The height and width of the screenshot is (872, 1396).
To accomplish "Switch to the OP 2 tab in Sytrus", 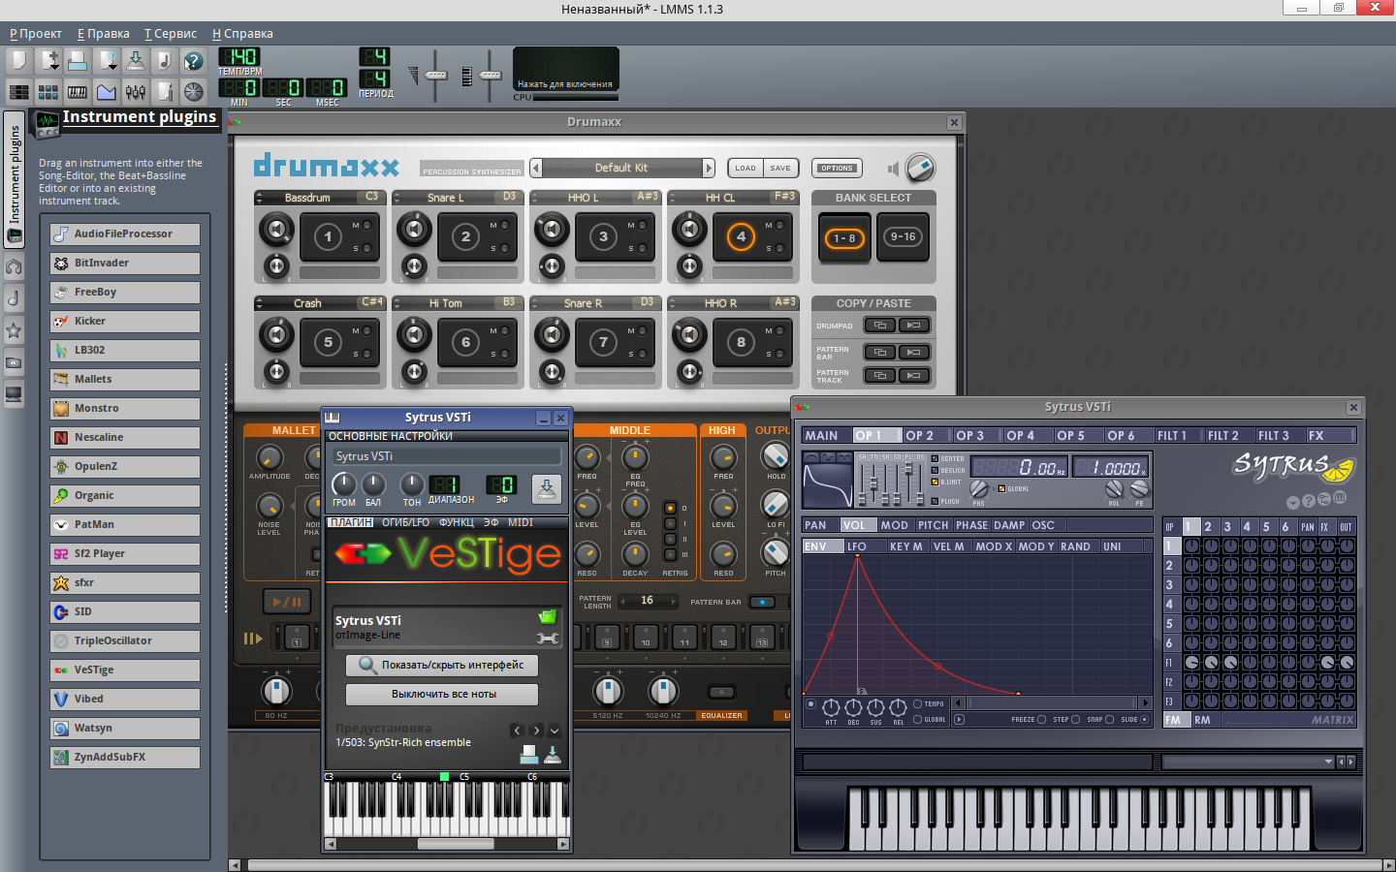I will point(919,436).
